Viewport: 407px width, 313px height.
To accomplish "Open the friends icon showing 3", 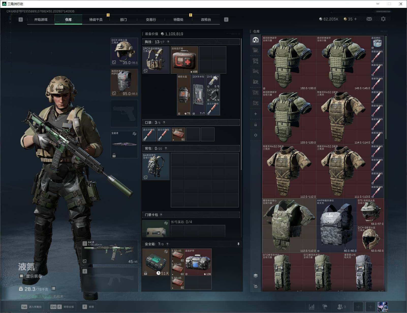I will click(341, 307).
